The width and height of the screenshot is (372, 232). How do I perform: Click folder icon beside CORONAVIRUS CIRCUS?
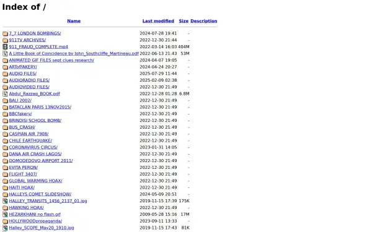[5, 147]
